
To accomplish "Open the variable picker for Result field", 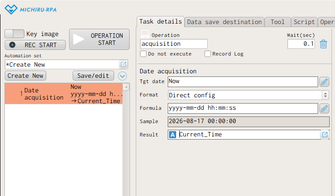I will pos(325,135).
